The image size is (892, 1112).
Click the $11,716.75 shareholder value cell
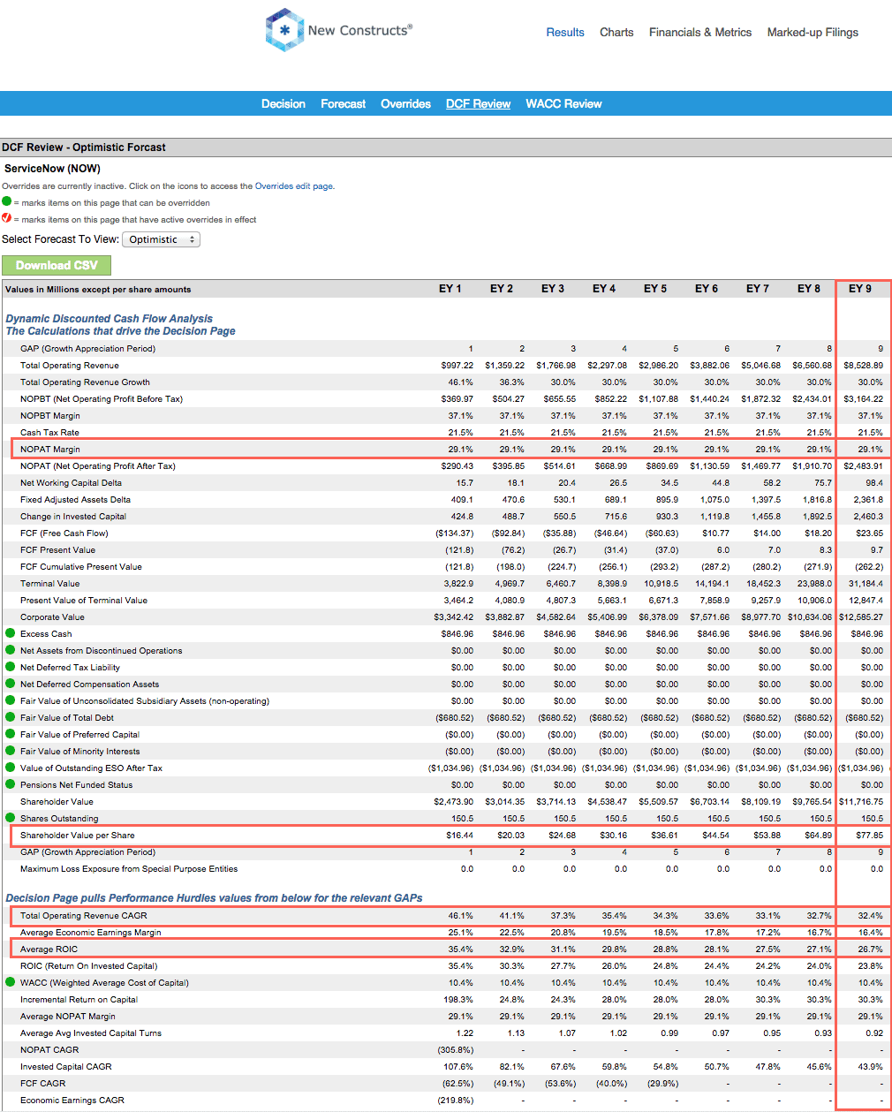pos(861,802)
